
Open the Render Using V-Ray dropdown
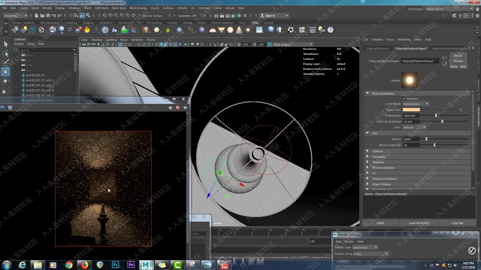coord(371,254)
